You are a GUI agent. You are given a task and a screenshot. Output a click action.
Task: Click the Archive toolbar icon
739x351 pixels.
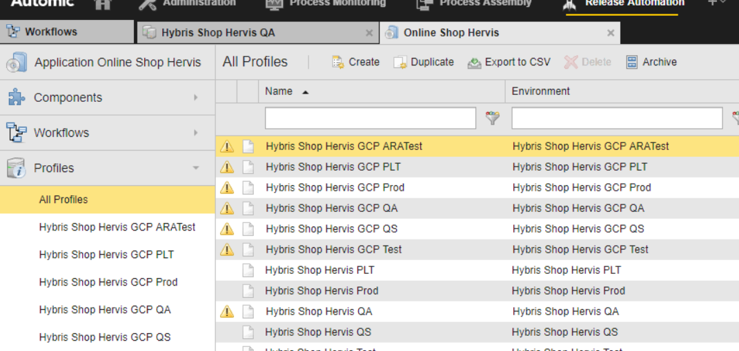coord(631,62)
